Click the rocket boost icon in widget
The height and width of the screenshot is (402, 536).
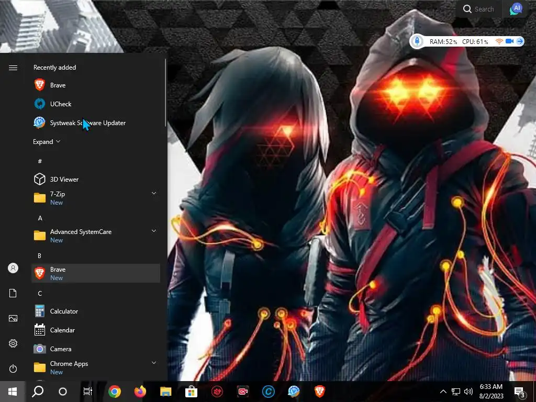[x=417, y=41]
